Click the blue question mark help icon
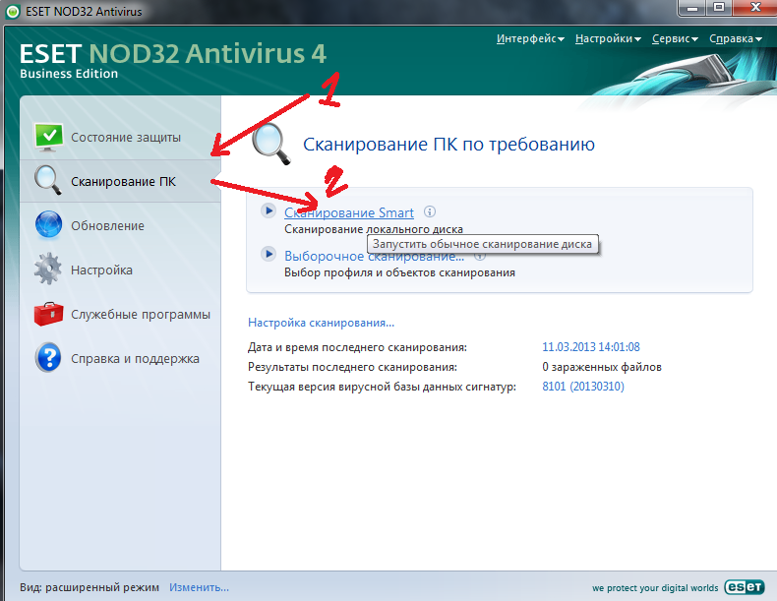 [48, 358]
